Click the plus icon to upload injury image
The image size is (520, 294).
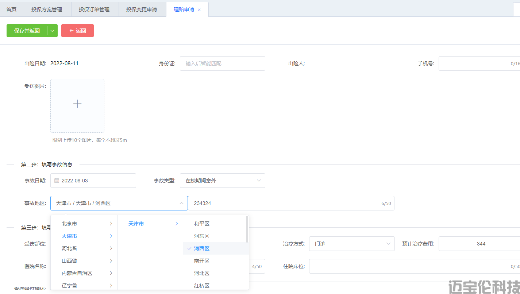tap(77, 104)
